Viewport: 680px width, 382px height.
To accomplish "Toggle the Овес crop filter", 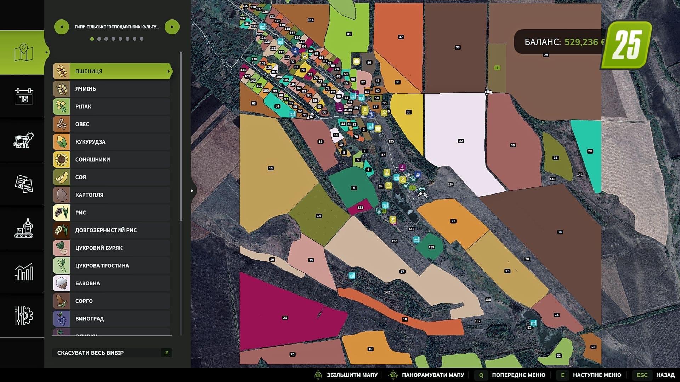I will point(112,124).
